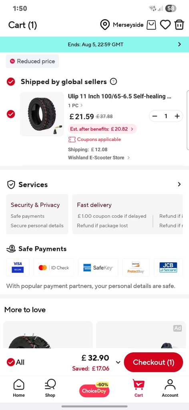This screenshot has height=410, width=189.
Task: Tap the ChoiceDay -60% promo icon
Action: coord(94,389)
